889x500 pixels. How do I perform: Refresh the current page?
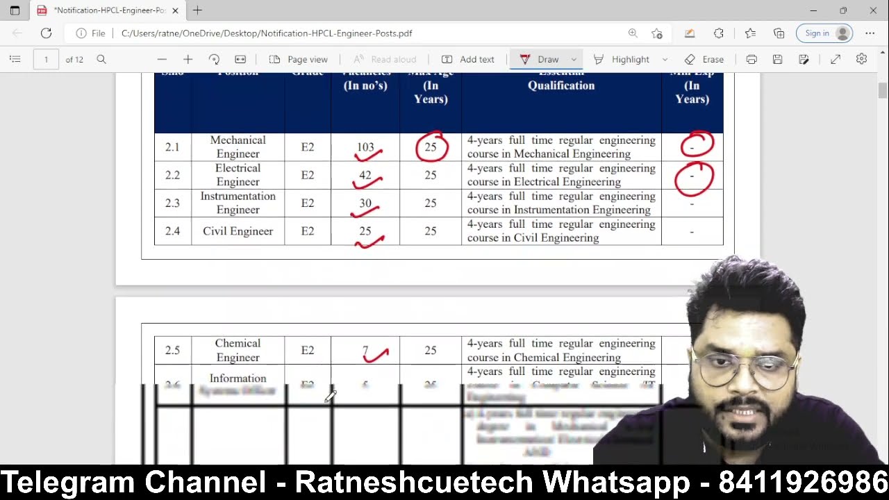pos(46,33)
